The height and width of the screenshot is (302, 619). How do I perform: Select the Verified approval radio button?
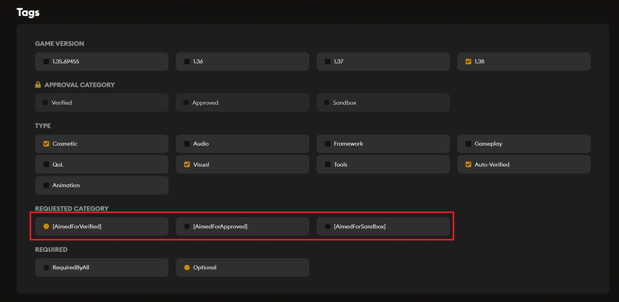pos(46,103)
